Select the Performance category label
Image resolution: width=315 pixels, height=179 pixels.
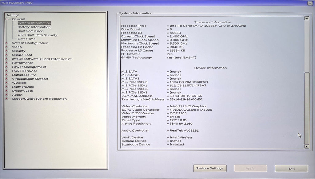click(x=23, y=63)
